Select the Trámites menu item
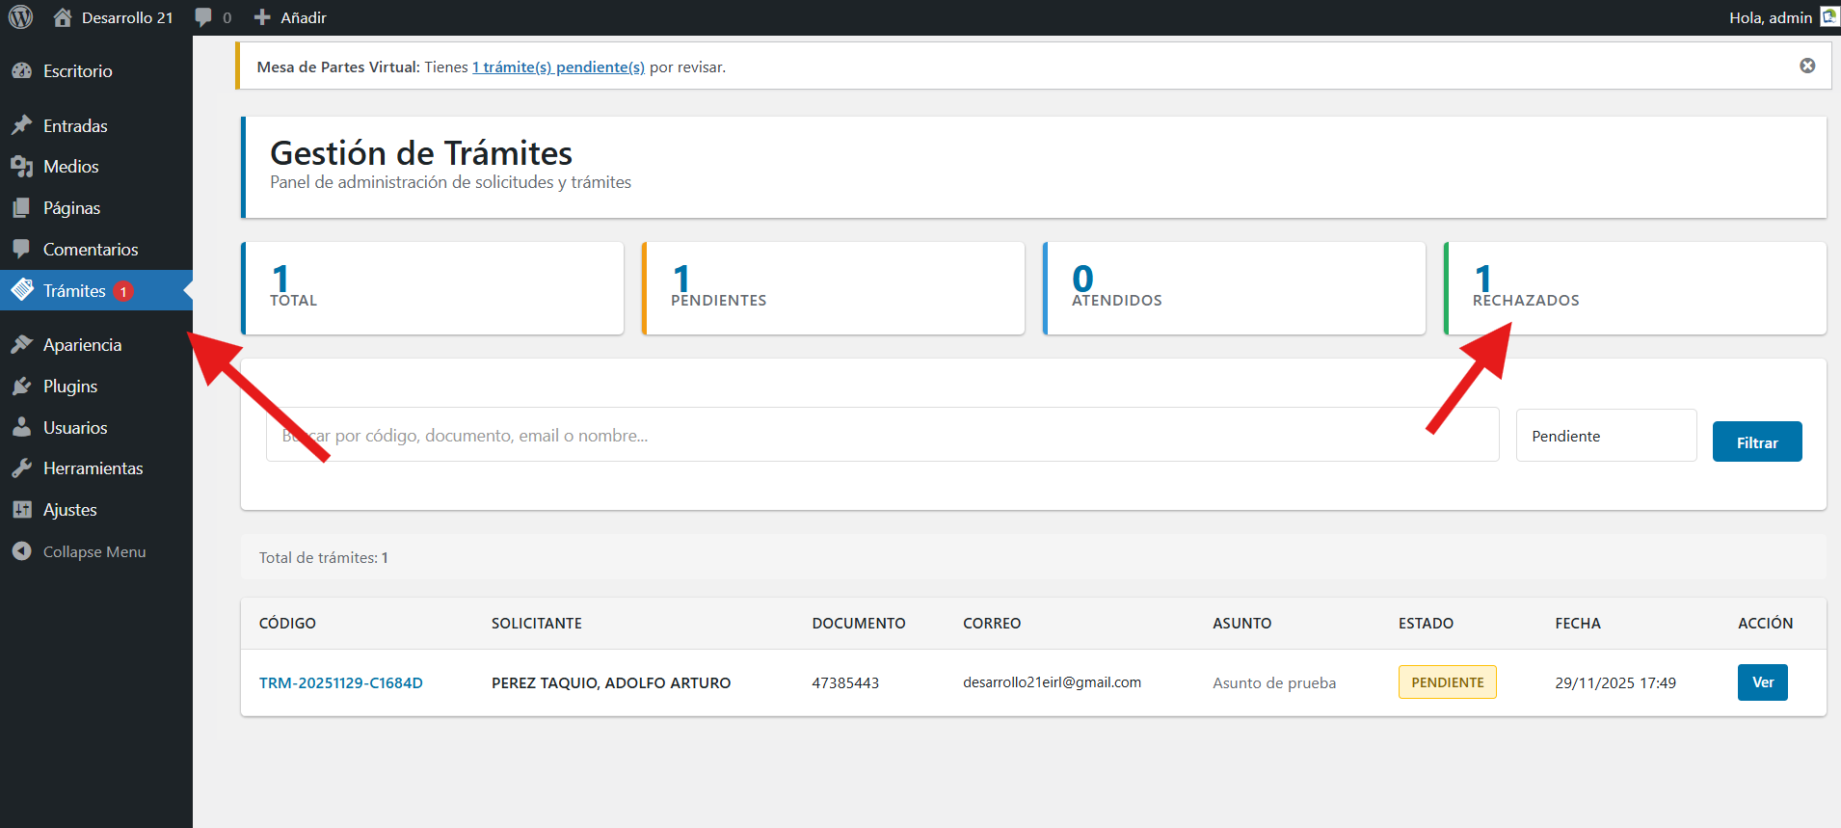This screenshot has height=828, width=1841. (74, 291)
